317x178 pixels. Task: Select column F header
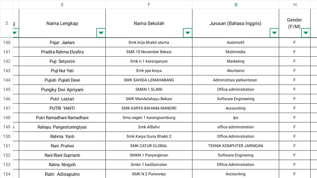click(149, 4)
